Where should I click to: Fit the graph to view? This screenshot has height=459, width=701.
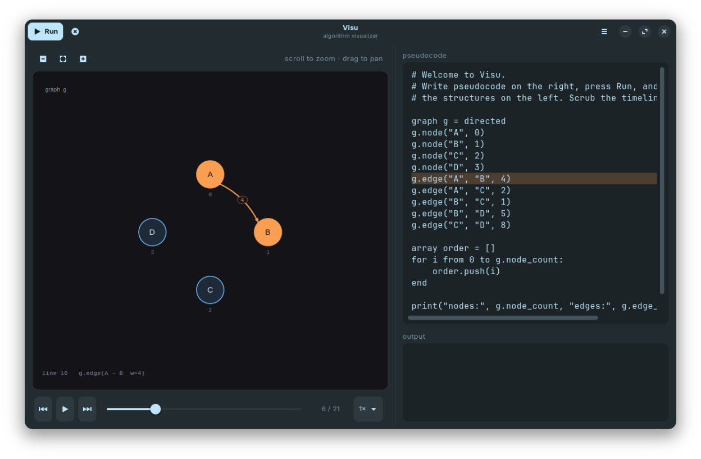(63, 58)
